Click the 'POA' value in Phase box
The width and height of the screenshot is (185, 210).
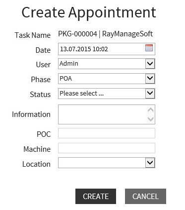click(66, 79)
